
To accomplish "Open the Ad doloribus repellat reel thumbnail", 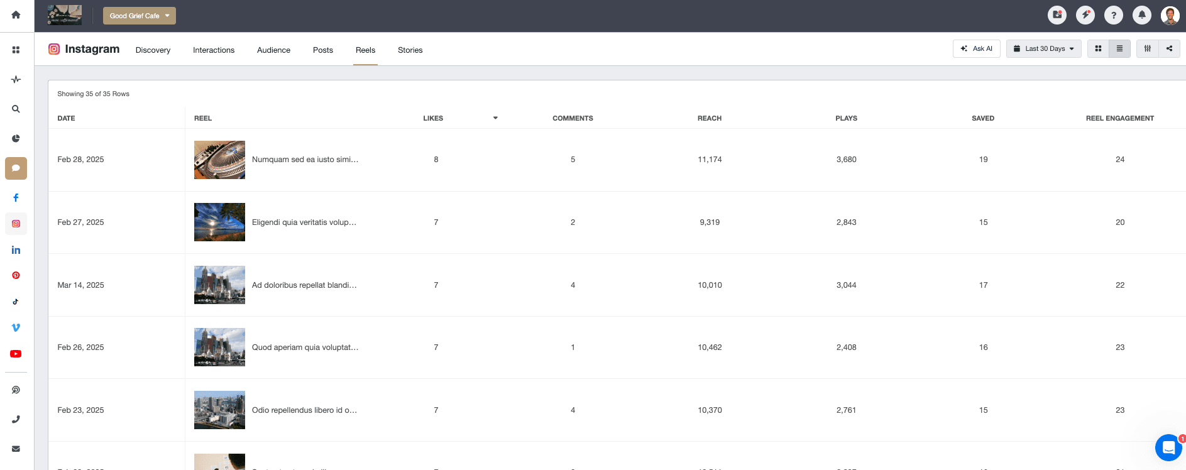I will 219,285.
